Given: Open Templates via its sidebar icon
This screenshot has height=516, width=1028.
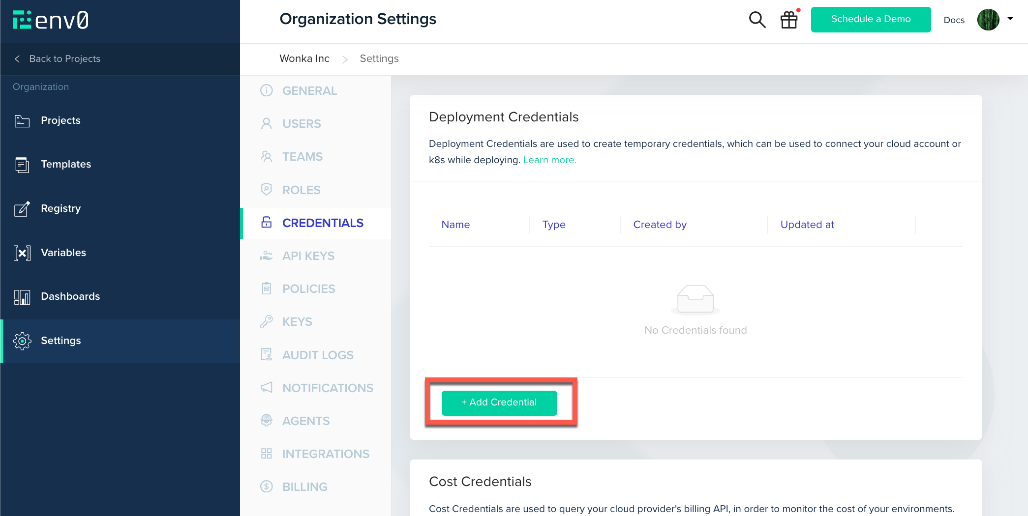Looking at the screenshot, I should coord(22,165).
